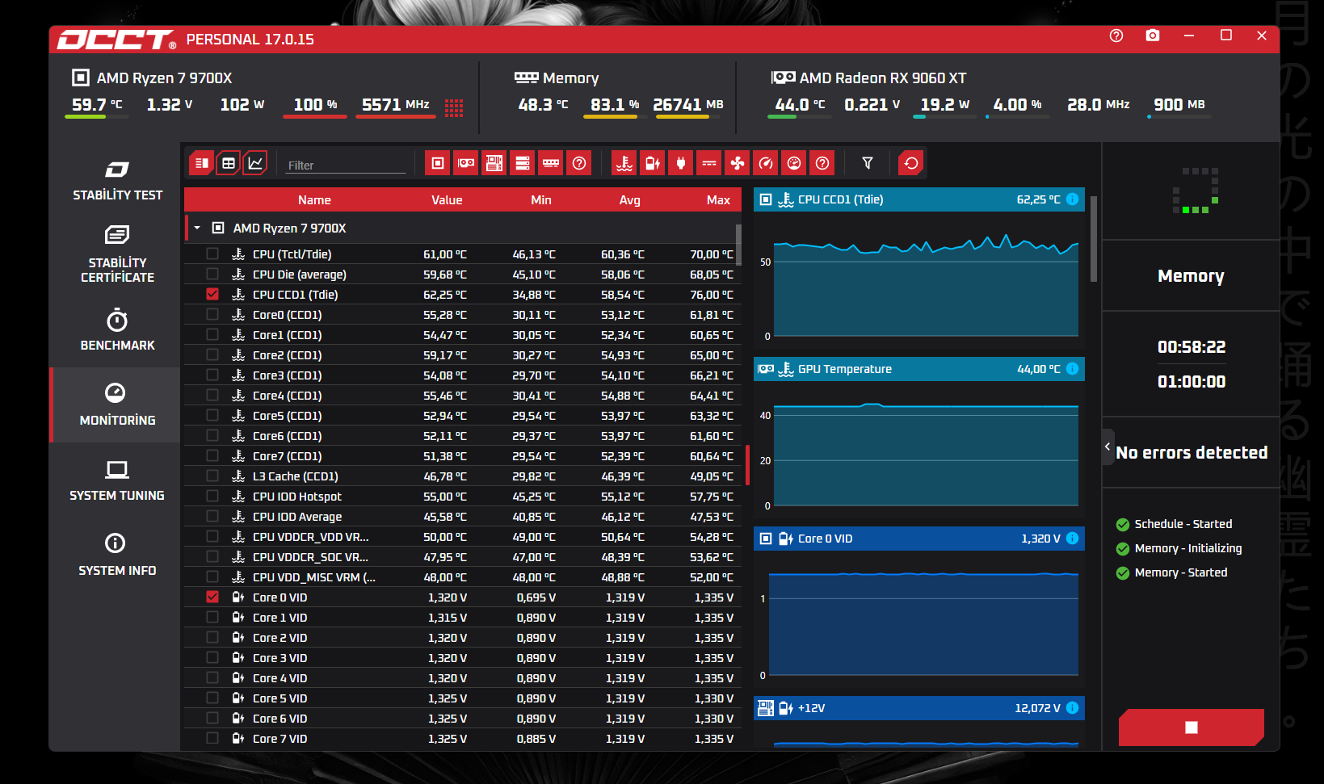Click the memory usage bar under 83.1 %
This screenshot has height=784, width=1324.
tap(615, 117)
